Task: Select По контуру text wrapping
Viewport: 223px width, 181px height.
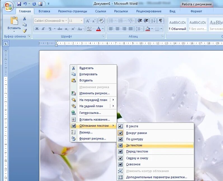Action: (155, 139)
